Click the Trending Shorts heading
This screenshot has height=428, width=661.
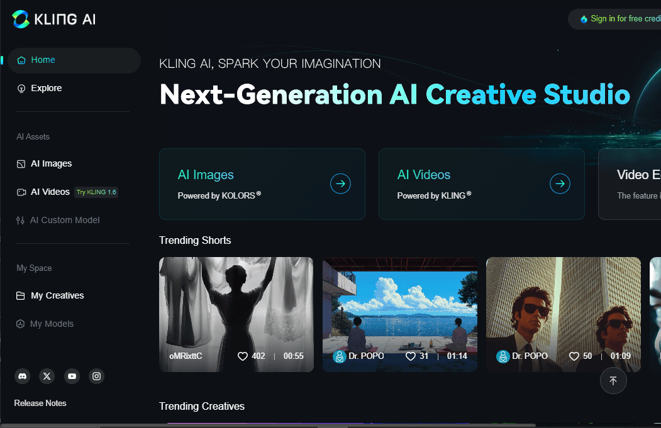coord(195,240)
